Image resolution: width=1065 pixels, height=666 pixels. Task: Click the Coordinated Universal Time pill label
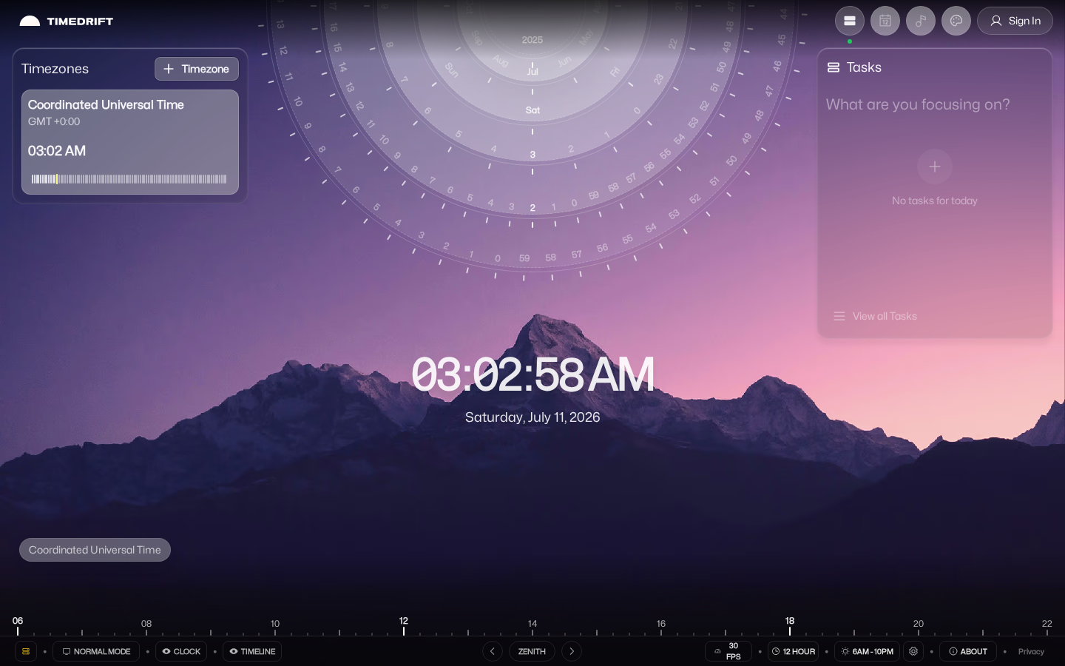[95, 550]
